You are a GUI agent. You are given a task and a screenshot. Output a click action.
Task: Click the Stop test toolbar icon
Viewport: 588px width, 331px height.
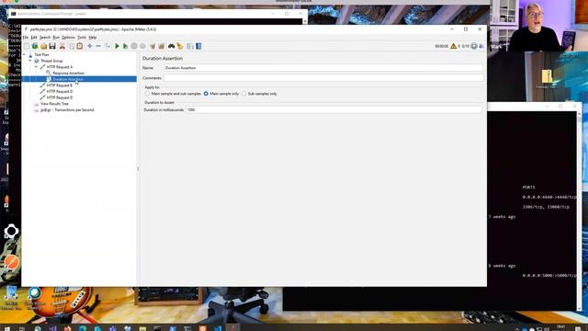(x=134, y=46)
